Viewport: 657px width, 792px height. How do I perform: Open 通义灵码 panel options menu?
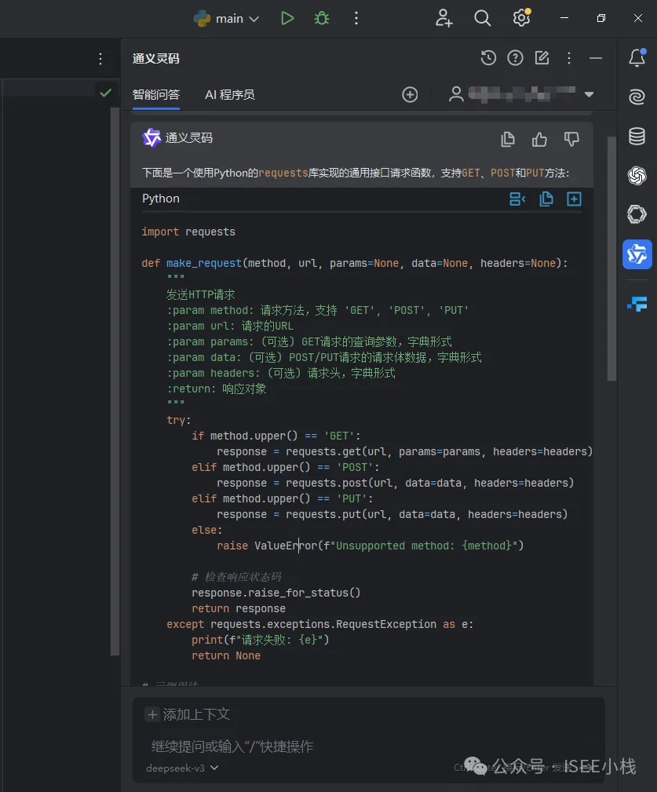(568, 58)
